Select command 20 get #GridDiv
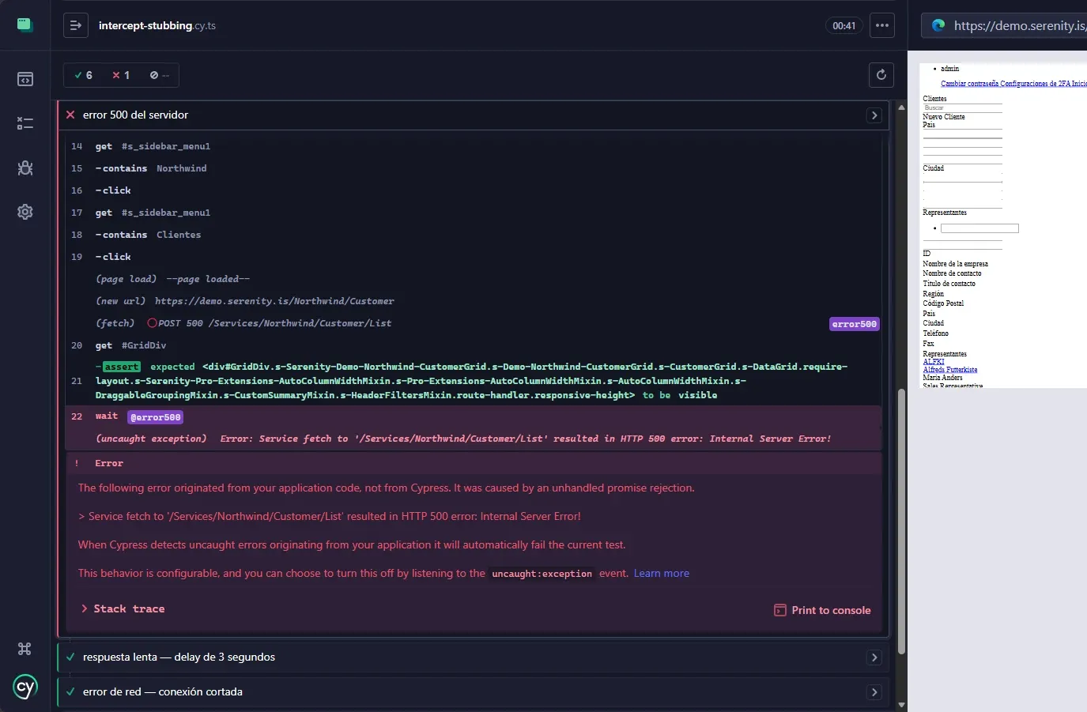The image size is (1087, 712). tap(473, 345)
